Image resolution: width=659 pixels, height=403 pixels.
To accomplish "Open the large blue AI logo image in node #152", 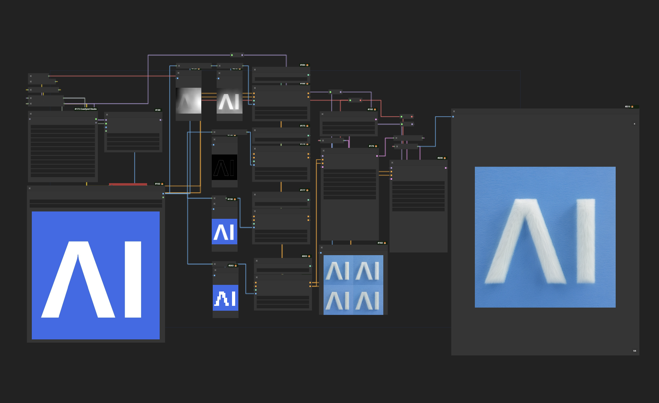I will pos(96,275).
